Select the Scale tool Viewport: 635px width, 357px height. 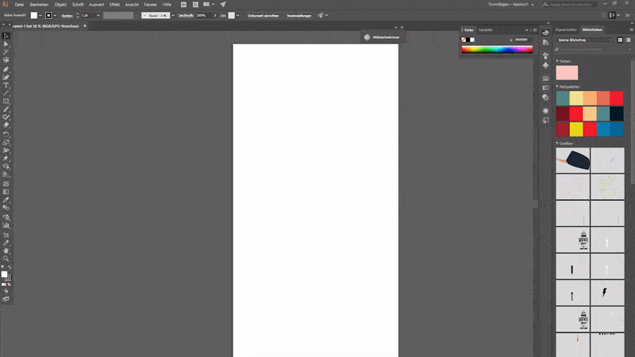(x=6, y=143)
